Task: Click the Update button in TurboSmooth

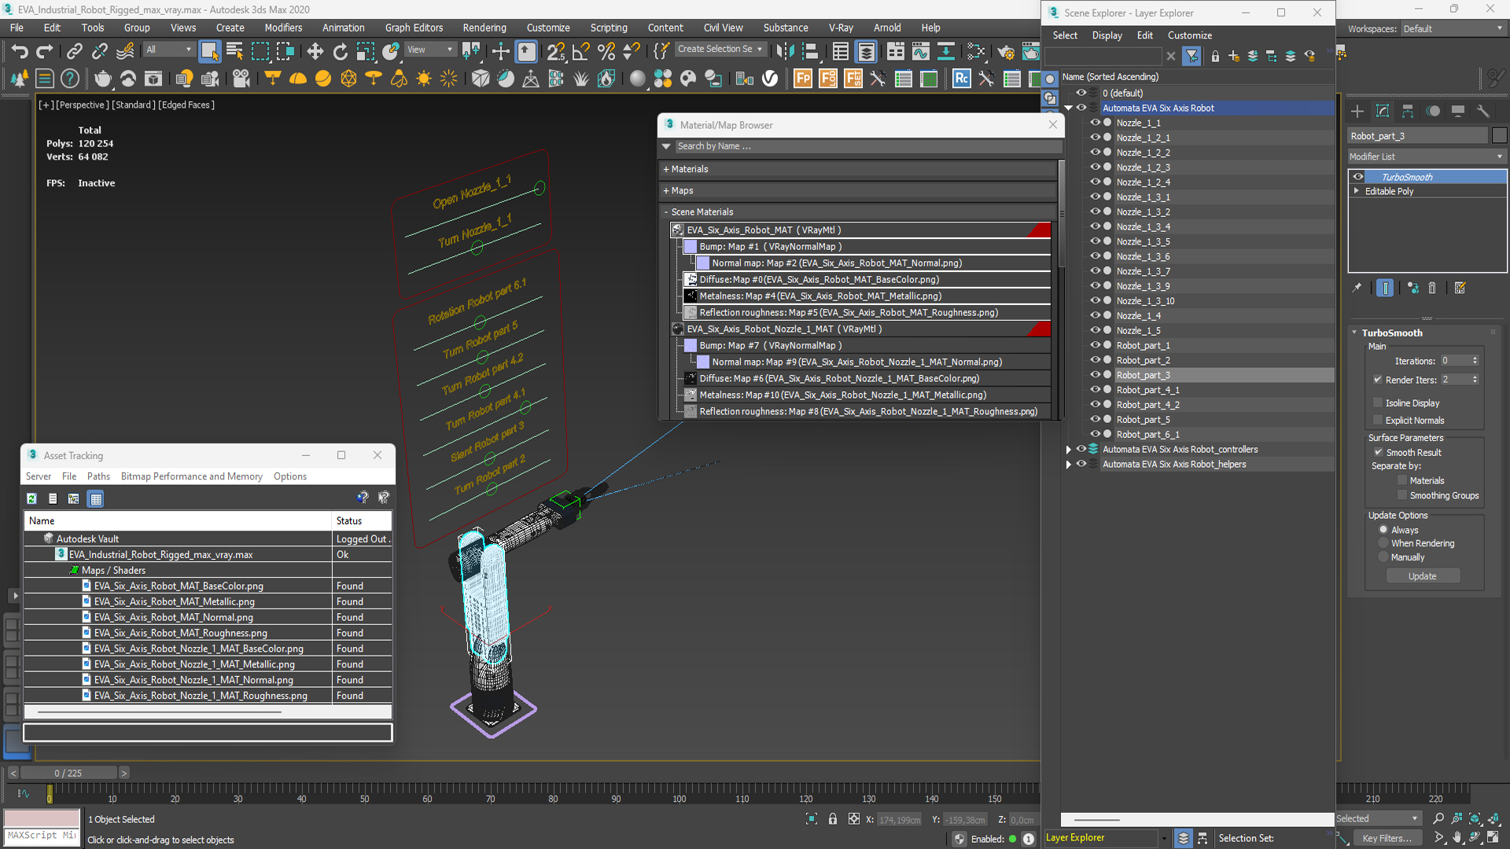Action: pyautogui.click(x=1422, y=575)
